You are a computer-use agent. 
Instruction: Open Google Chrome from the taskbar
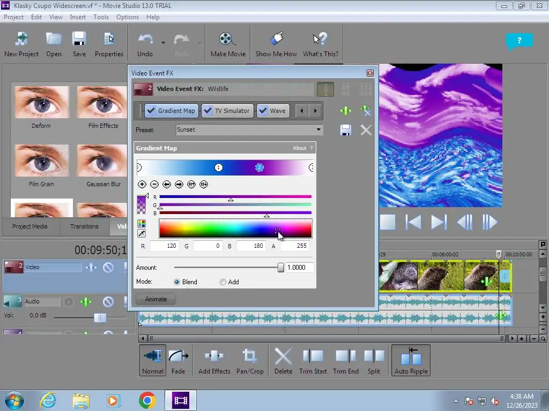tap(147, 400)
